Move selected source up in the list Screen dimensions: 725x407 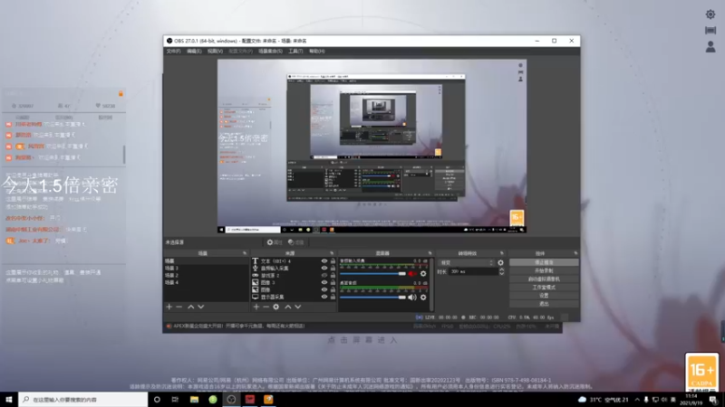288,307
